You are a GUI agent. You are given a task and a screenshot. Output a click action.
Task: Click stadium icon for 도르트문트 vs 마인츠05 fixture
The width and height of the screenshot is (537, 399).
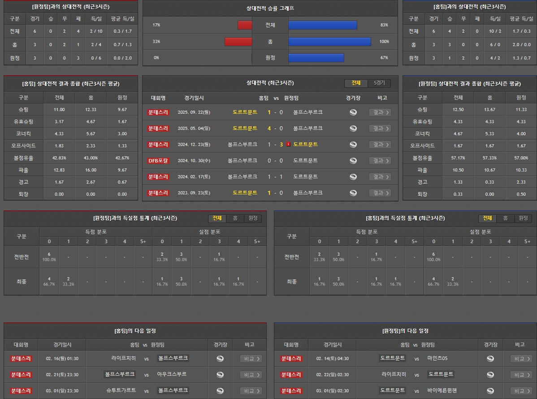(490, 359)
